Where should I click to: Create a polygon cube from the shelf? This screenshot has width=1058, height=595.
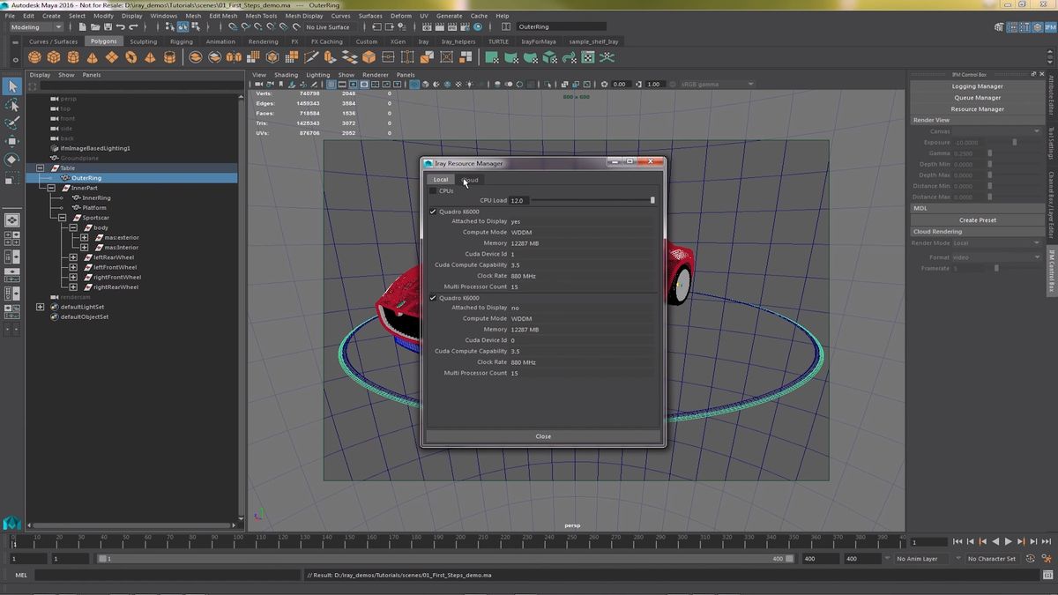tap(54, 57)
